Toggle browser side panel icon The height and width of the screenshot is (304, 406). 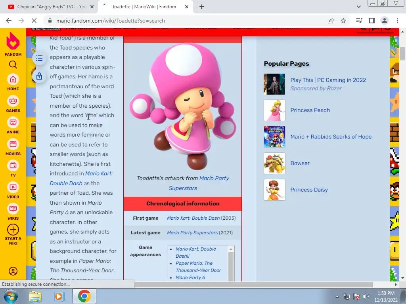tap(372, 21)
